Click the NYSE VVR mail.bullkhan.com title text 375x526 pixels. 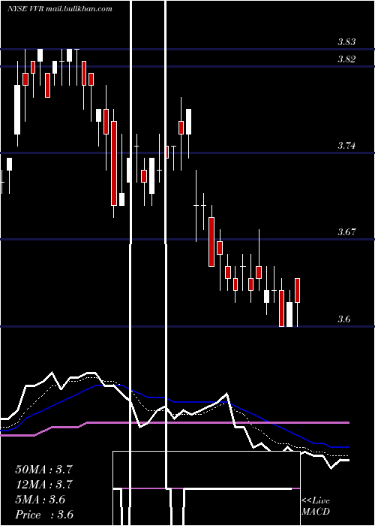pos(59,9)
